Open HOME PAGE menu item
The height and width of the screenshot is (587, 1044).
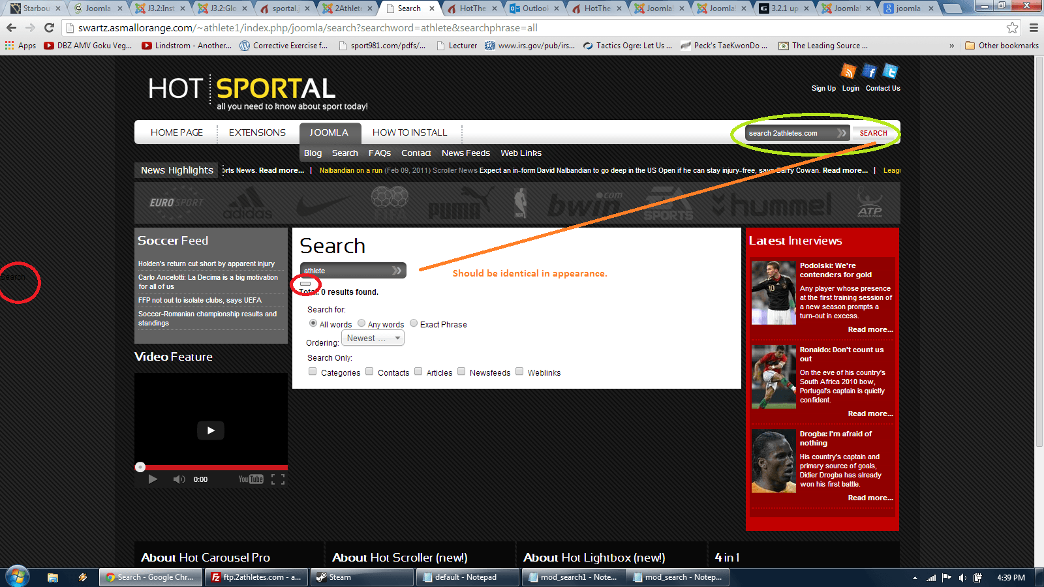pyautogui.click(x=177, y=132)
